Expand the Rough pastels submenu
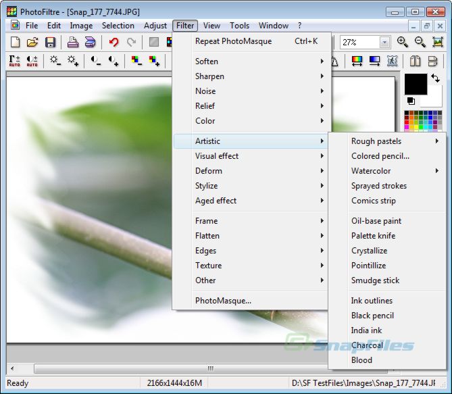 [x=387, y=141]
